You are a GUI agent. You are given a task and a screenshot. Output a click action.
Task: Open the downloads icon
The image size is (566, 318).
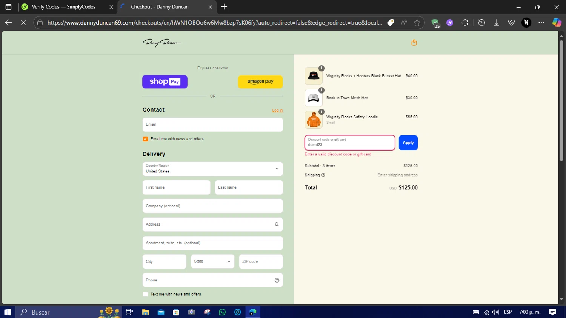(x=497, y=23)
